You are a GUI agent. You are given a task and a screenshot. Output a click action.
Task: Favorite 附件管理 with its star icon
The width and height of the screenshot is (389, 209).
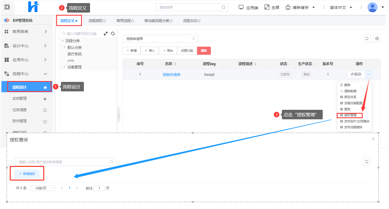(x=45, y=121)
